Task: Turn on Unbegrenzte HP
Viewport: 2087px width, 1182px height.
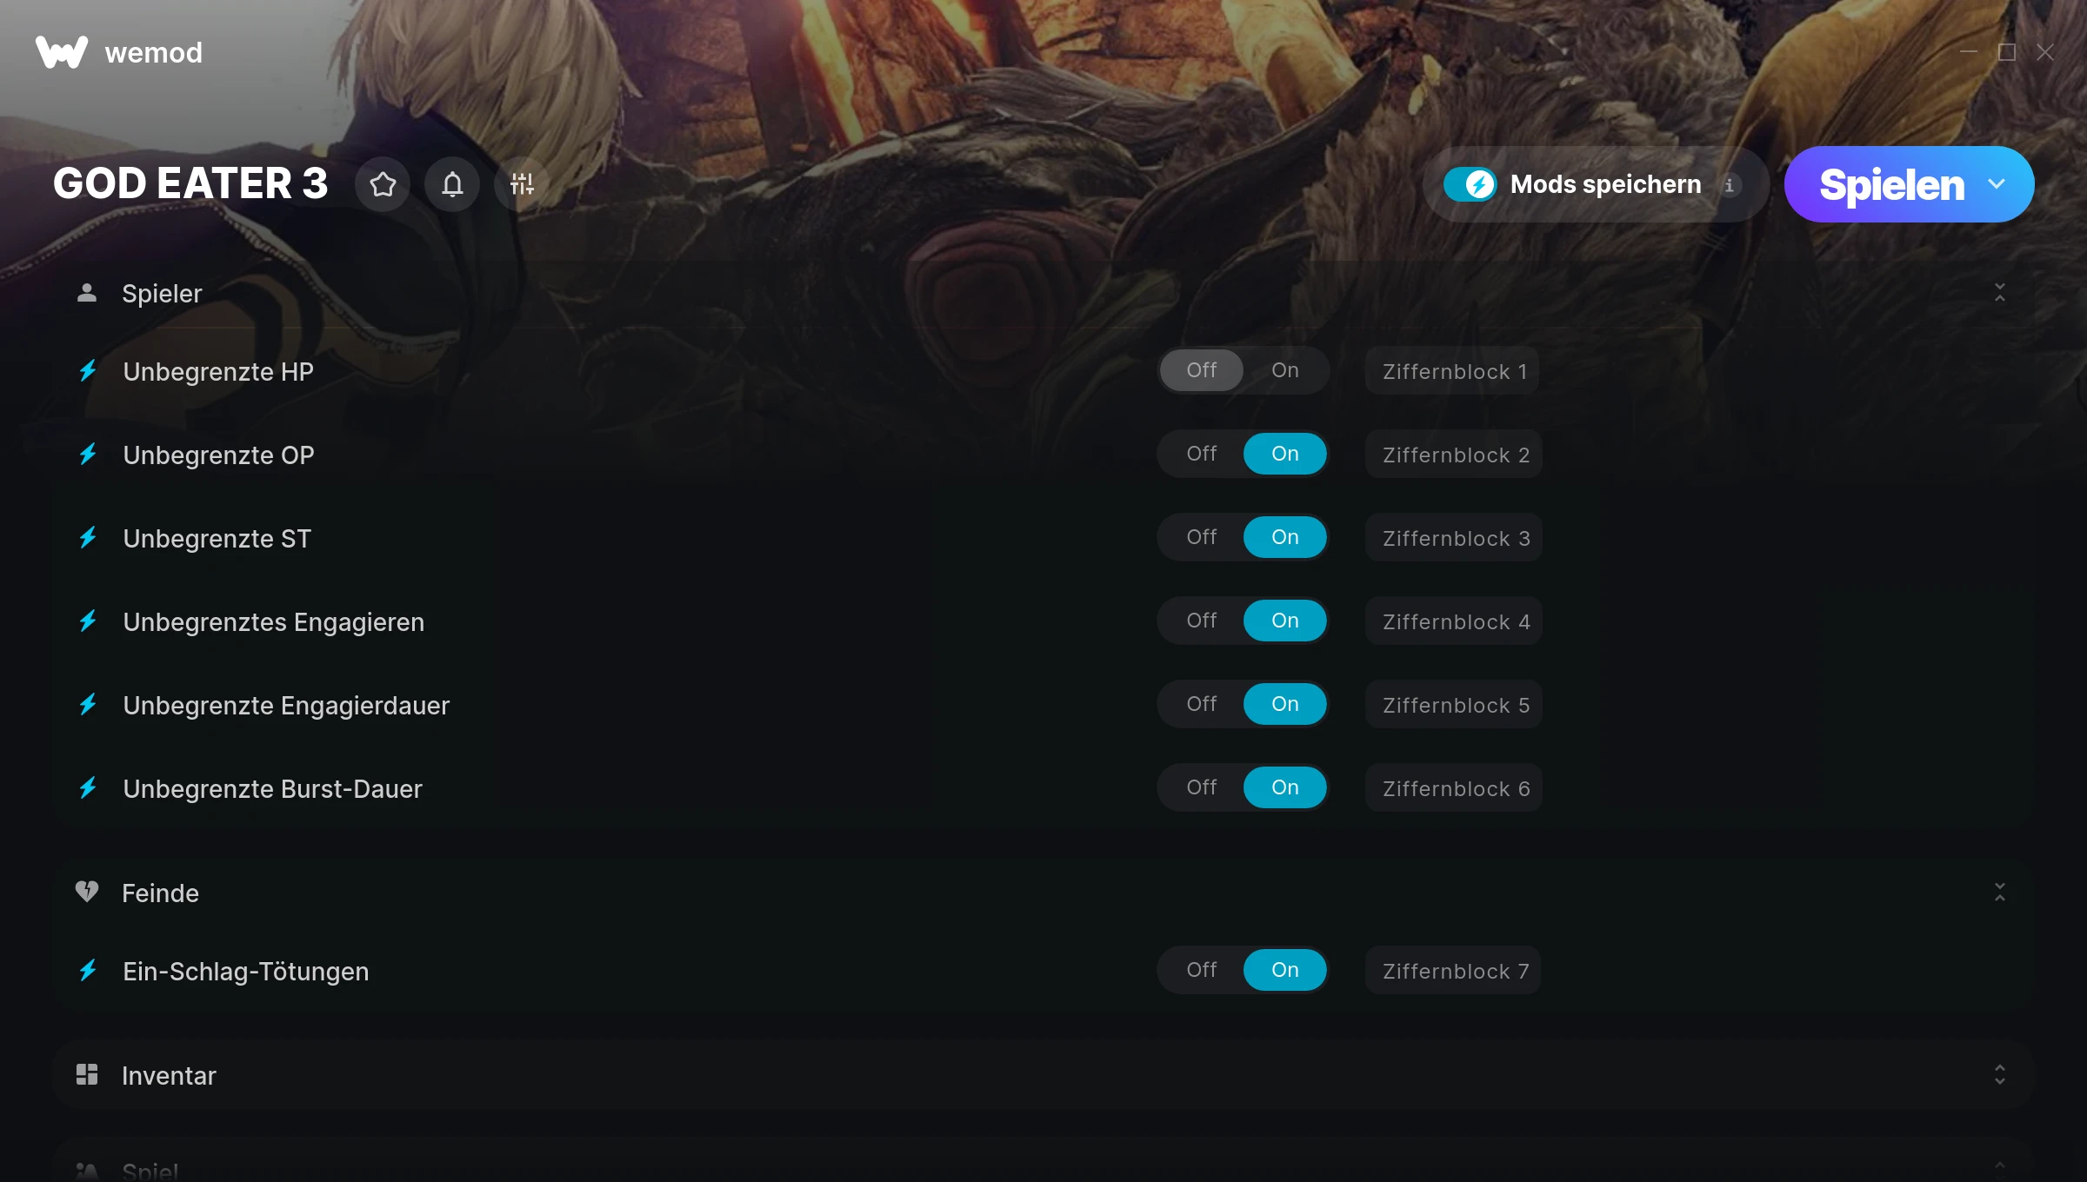Action: 1285,370
